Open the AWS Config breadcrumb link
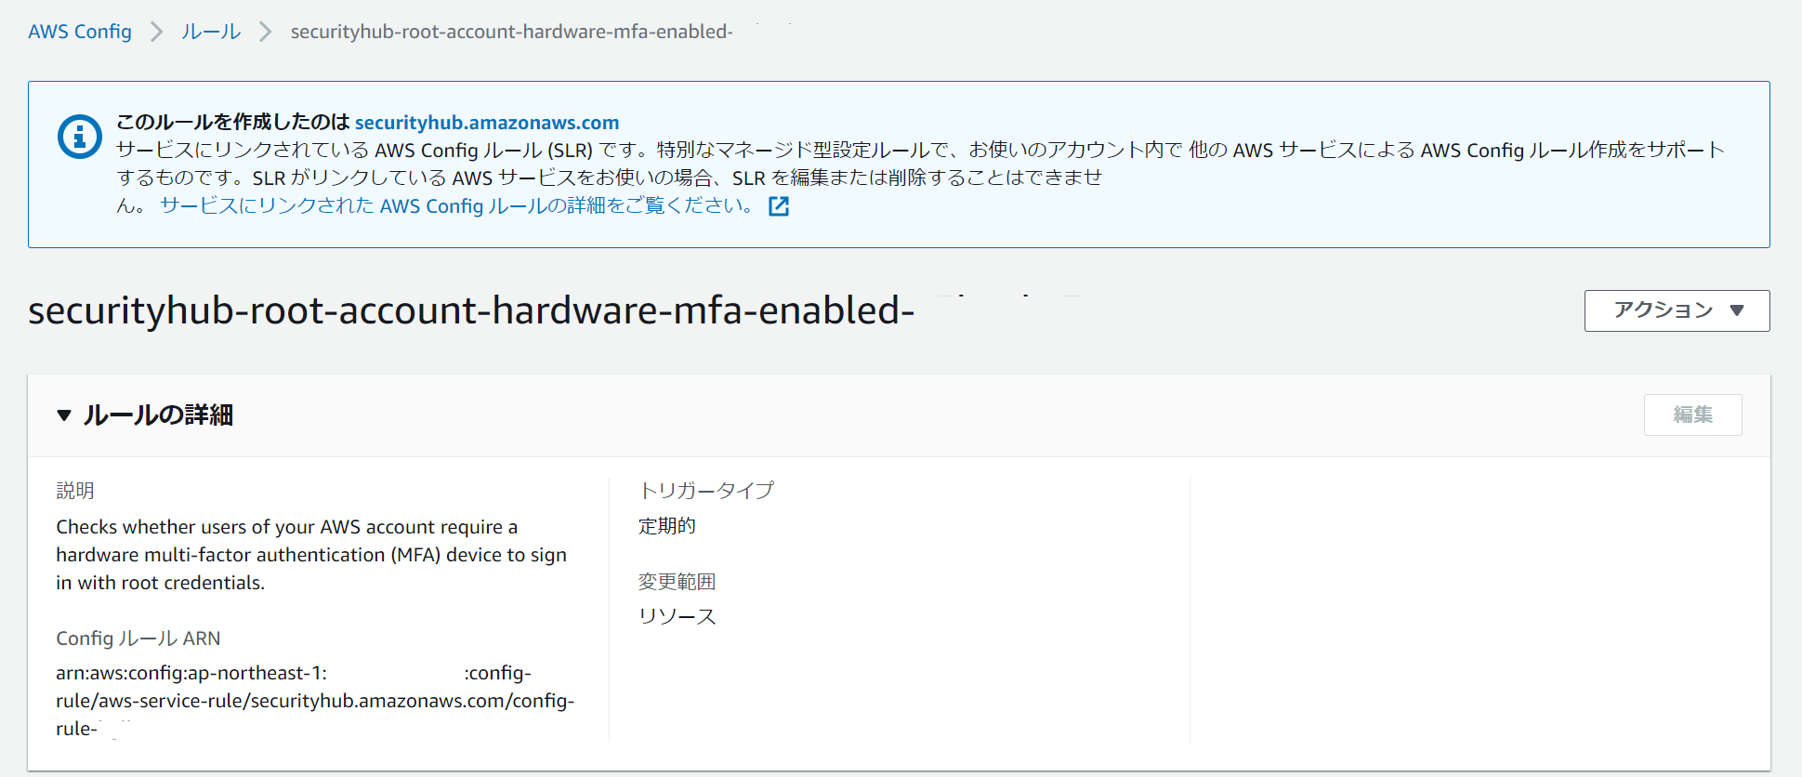The width and height of the screenshot is (1802, 777). [80, 32]
